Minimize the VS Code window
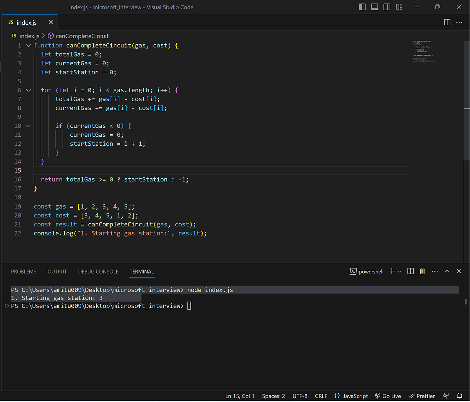This screenshot has height=402, width=470. (x=416, y=7)
